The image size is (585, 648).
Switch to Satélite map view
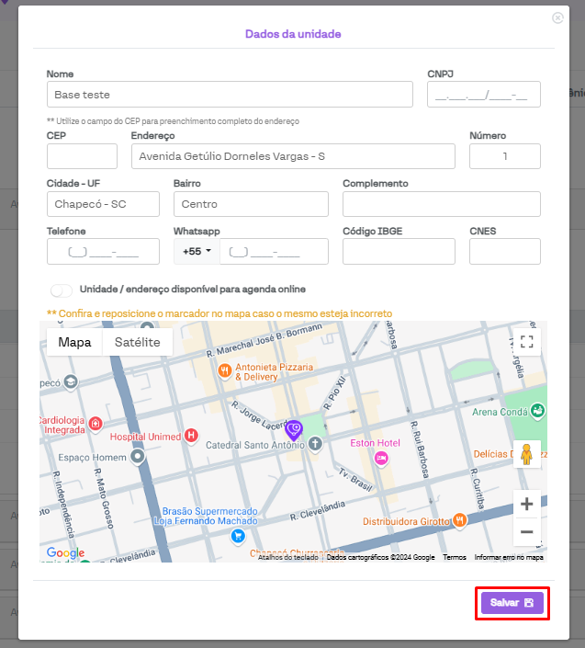coord(137,342)
